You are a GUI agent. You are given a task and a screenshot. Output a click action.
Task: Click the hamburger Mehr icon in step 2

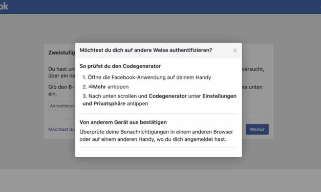pyautogui.click(x=91, y=86)
